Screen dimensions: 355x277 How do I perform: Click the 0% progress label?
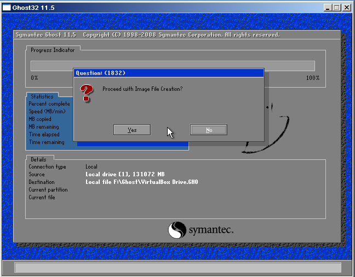35,78
